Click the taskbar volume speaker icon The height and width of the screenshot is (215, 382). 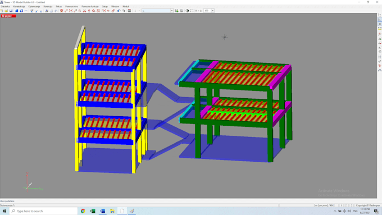(x=349, y=211)
